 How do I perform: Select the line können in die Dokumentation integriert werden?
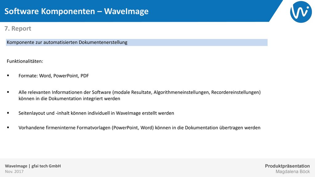tap(69, 99)
